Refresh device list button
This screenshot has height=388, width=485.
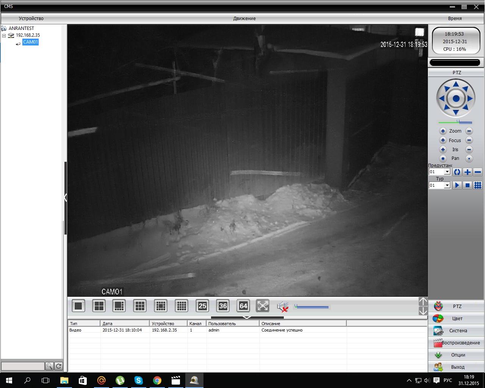coord(58,366)
